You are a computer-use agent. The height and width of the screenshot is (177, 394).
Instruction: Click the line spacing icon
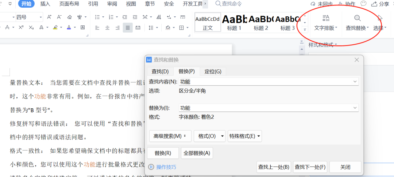[151, 28]
